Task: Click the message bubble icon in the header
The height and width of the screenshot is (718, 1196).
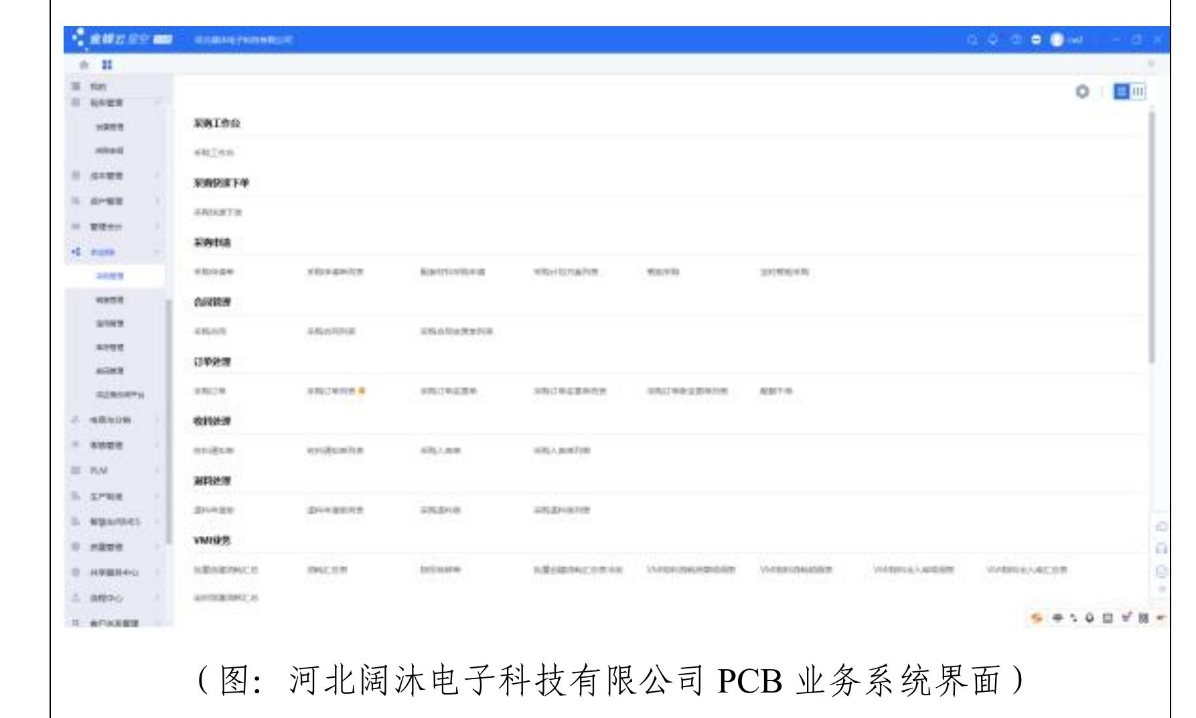Action: (1036, 40)
